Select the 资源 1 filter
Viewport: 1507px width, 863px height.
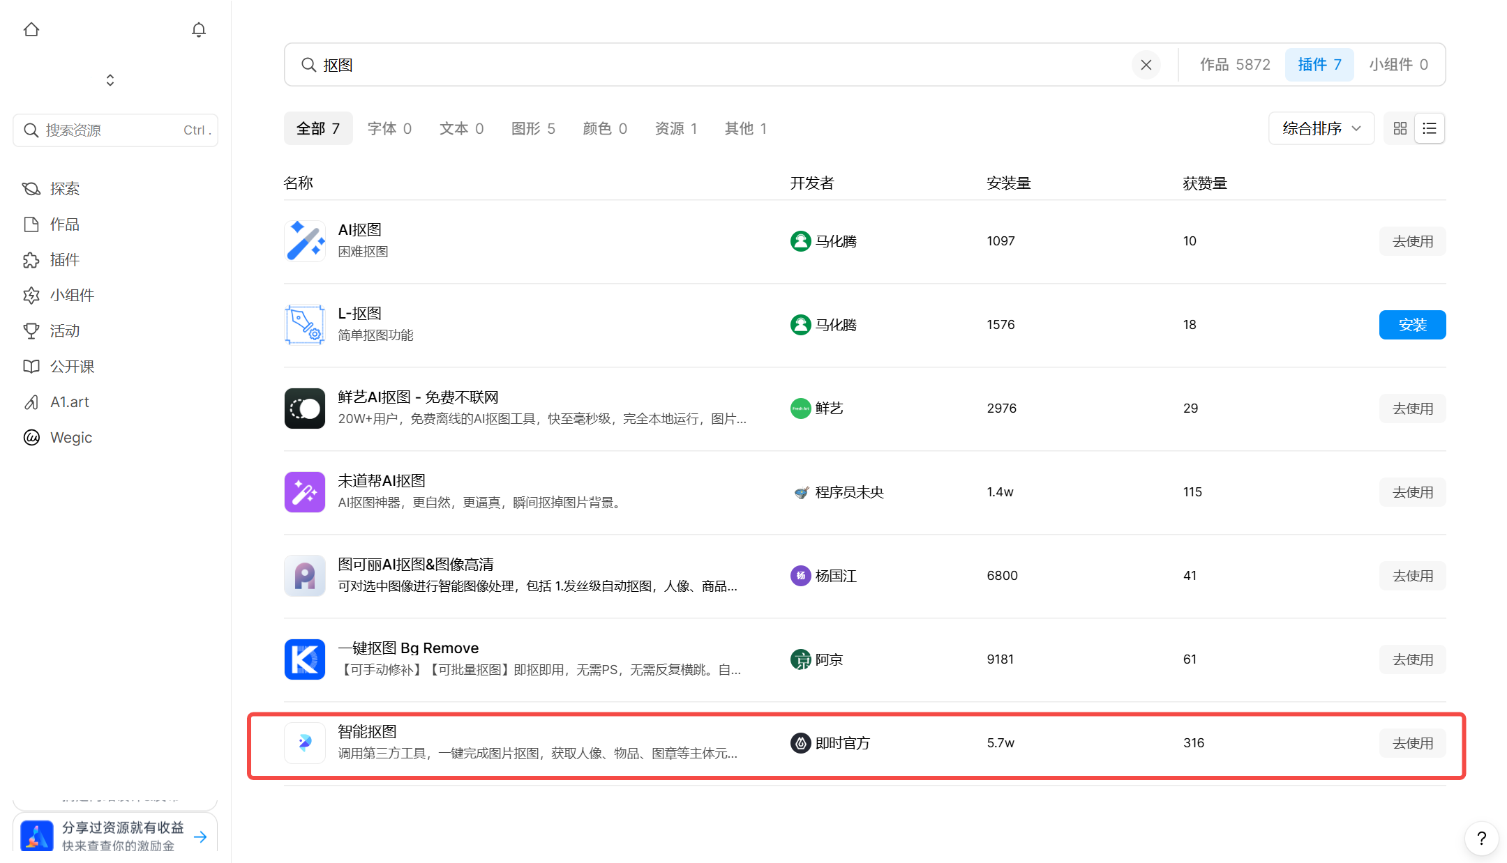(x=676, y=129)
